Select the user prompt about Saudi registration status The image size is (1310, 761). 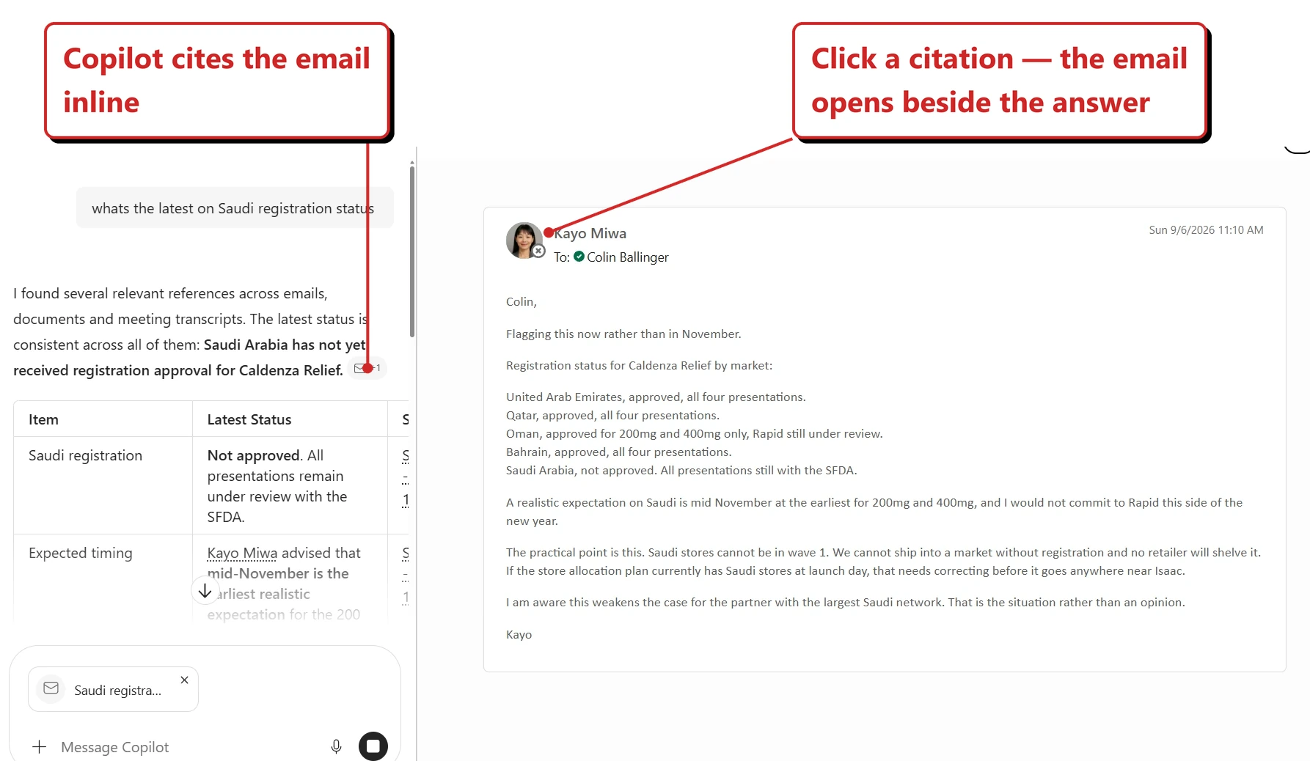tap(235, 208)
